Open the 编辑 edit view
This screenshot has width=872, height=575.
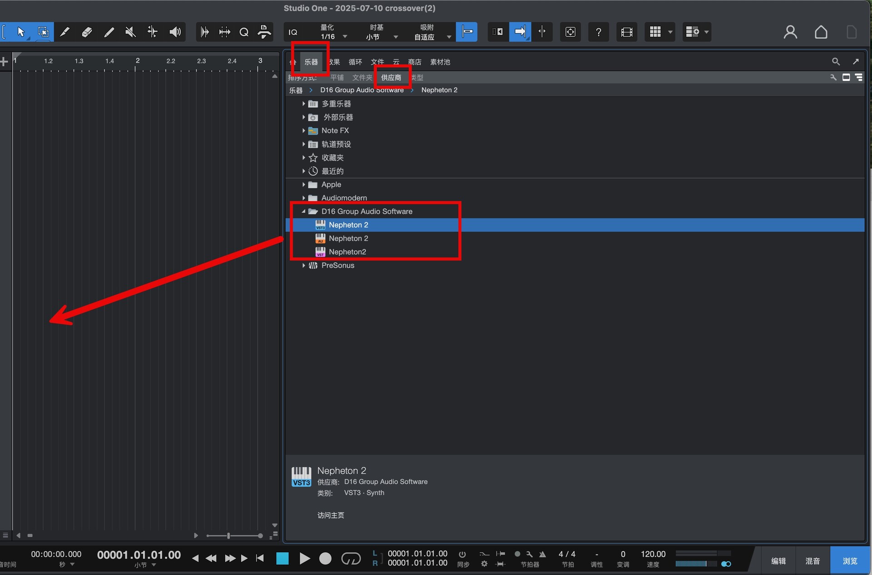pos(778,561)
